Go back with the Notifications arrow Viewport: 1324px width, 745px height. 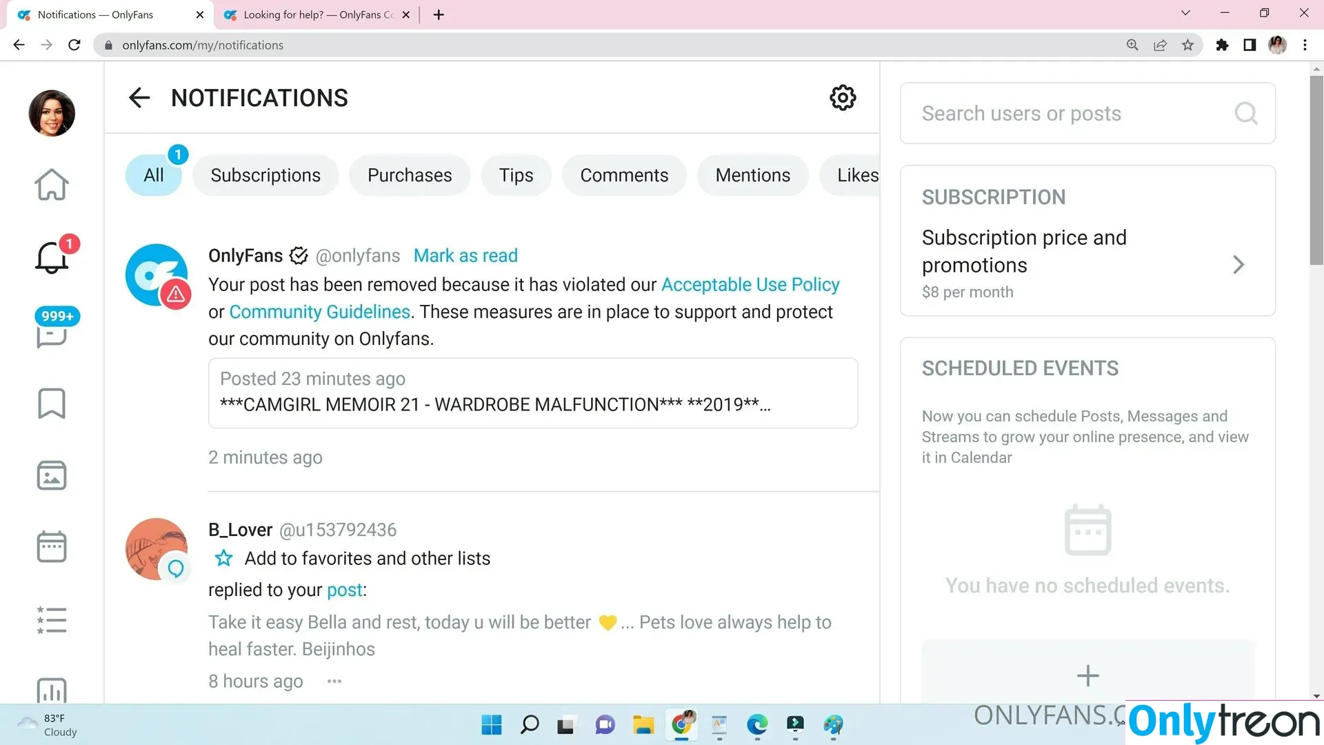click(139, 98)
